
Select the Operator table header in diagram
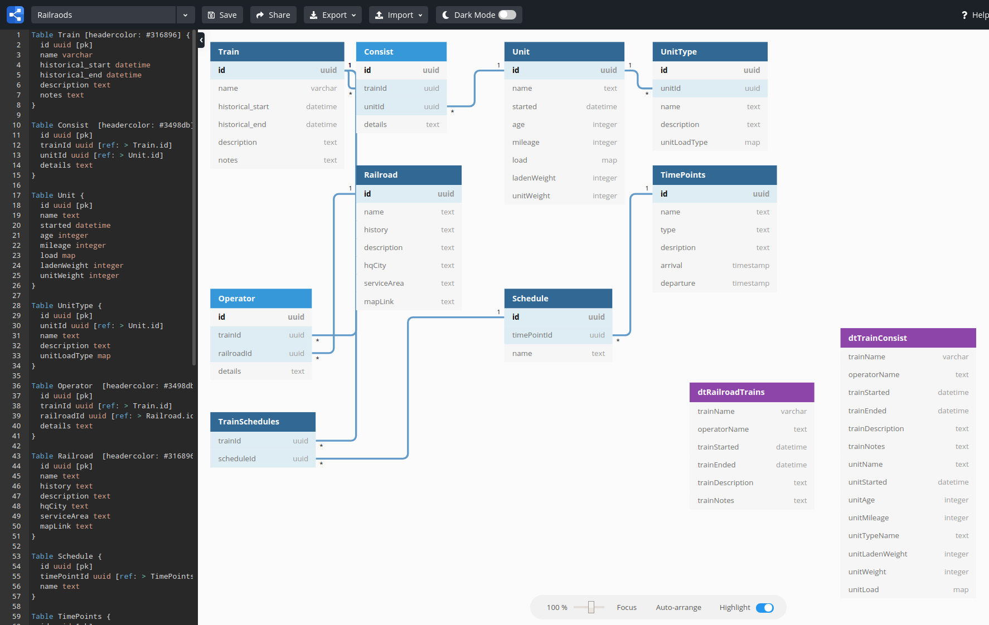261,299
